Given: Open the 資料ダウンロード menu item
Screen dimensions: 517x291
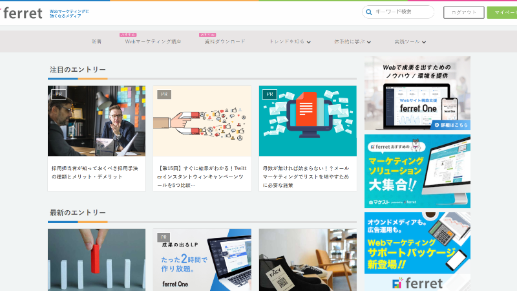Looking at the screenshot, I should [225, 41].
